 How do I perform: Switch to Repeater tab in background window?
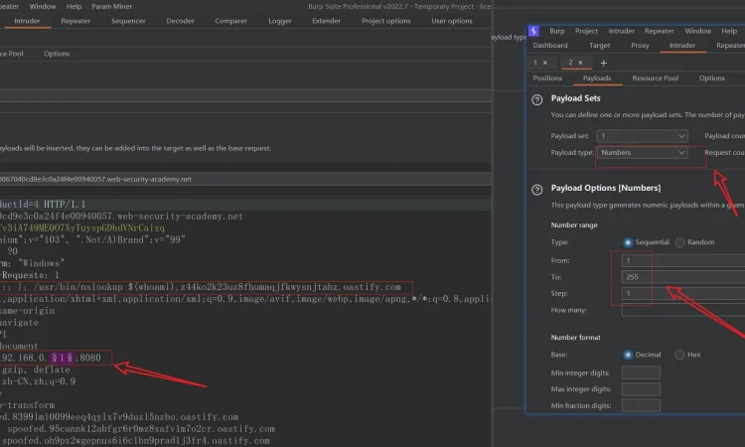(x=75, y=21)
